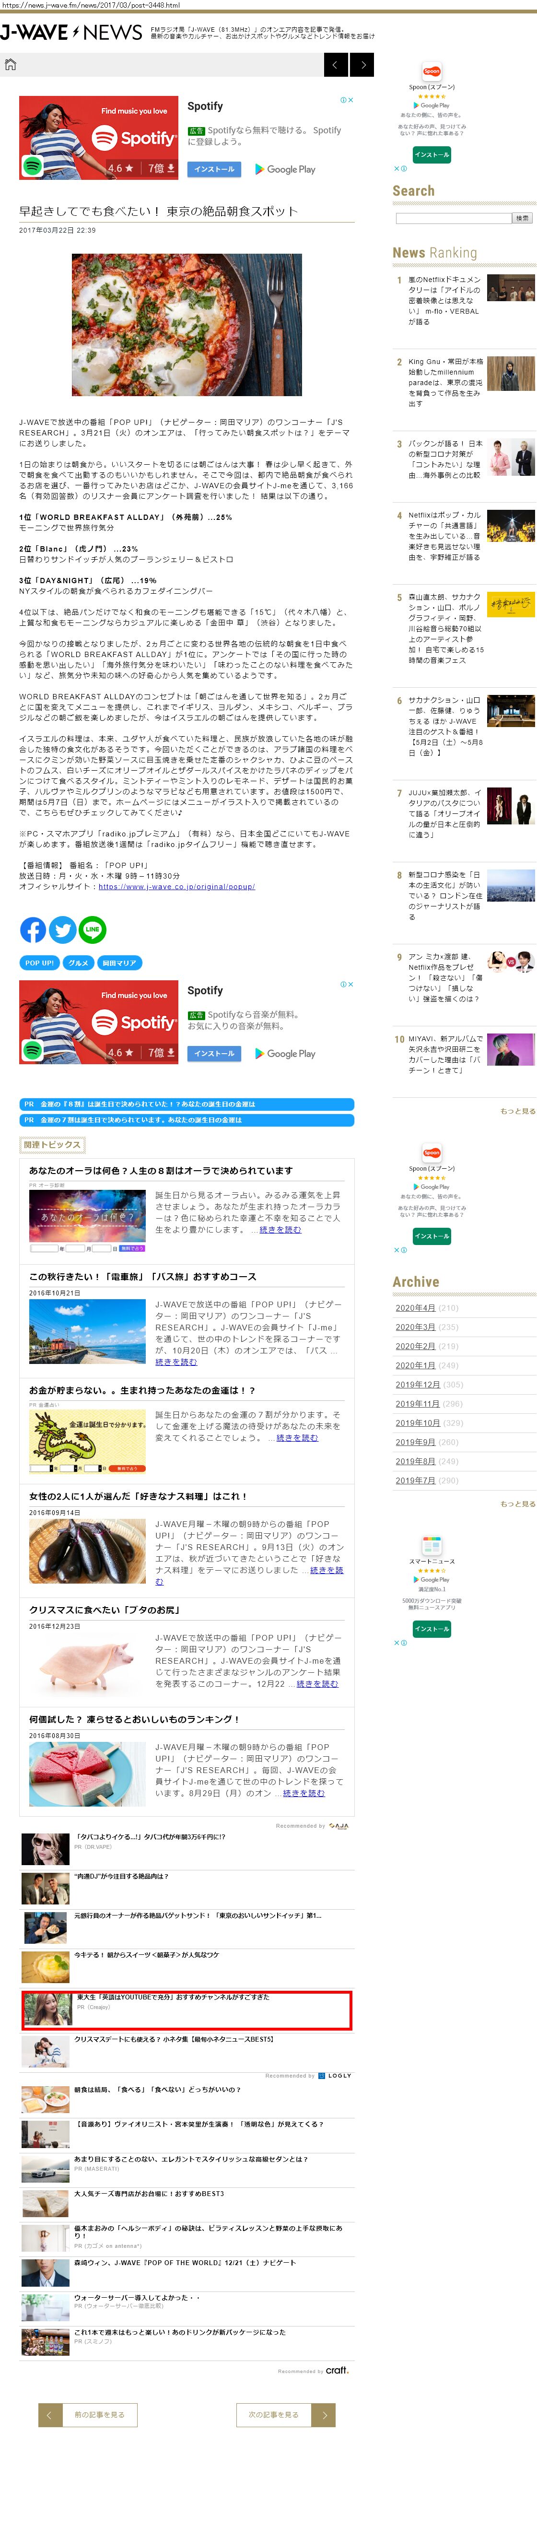Image resolution: width=537 pixels, height=2526 pixels.
Task: Go to next article with top right arrow
Action: pyautogui.click(x=362, y=65)
